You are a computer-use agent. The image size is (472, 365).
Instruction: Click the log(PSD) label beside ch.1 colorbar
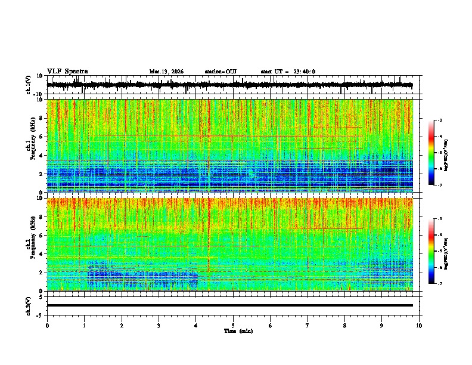(446, 155)
